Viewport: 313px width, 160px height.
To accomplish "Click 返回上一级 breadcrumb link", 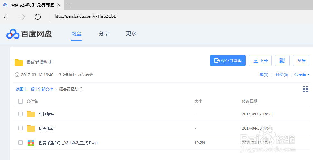I will (25, 89).
